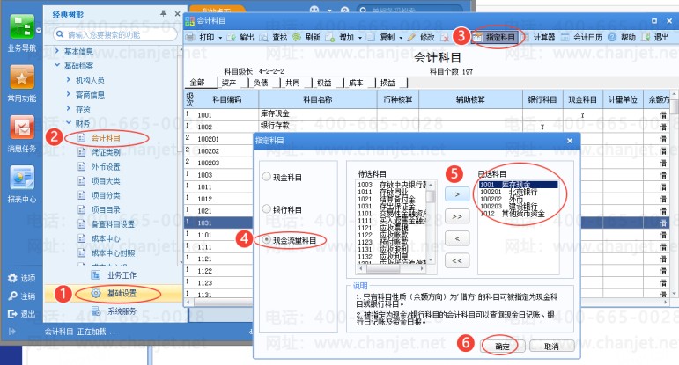This screenshot has height=365, width=679.
Task: Click 确定 to confirm the dialog
Action: tap(502, 347)
